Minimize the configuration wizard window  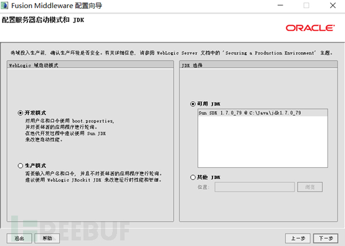(x=280, y=6)
